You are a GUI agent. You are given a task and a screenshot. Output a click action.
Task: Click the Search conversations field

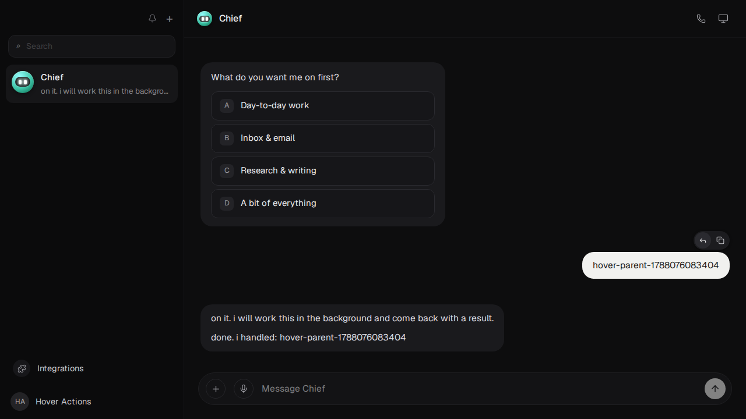pos(92,46)
